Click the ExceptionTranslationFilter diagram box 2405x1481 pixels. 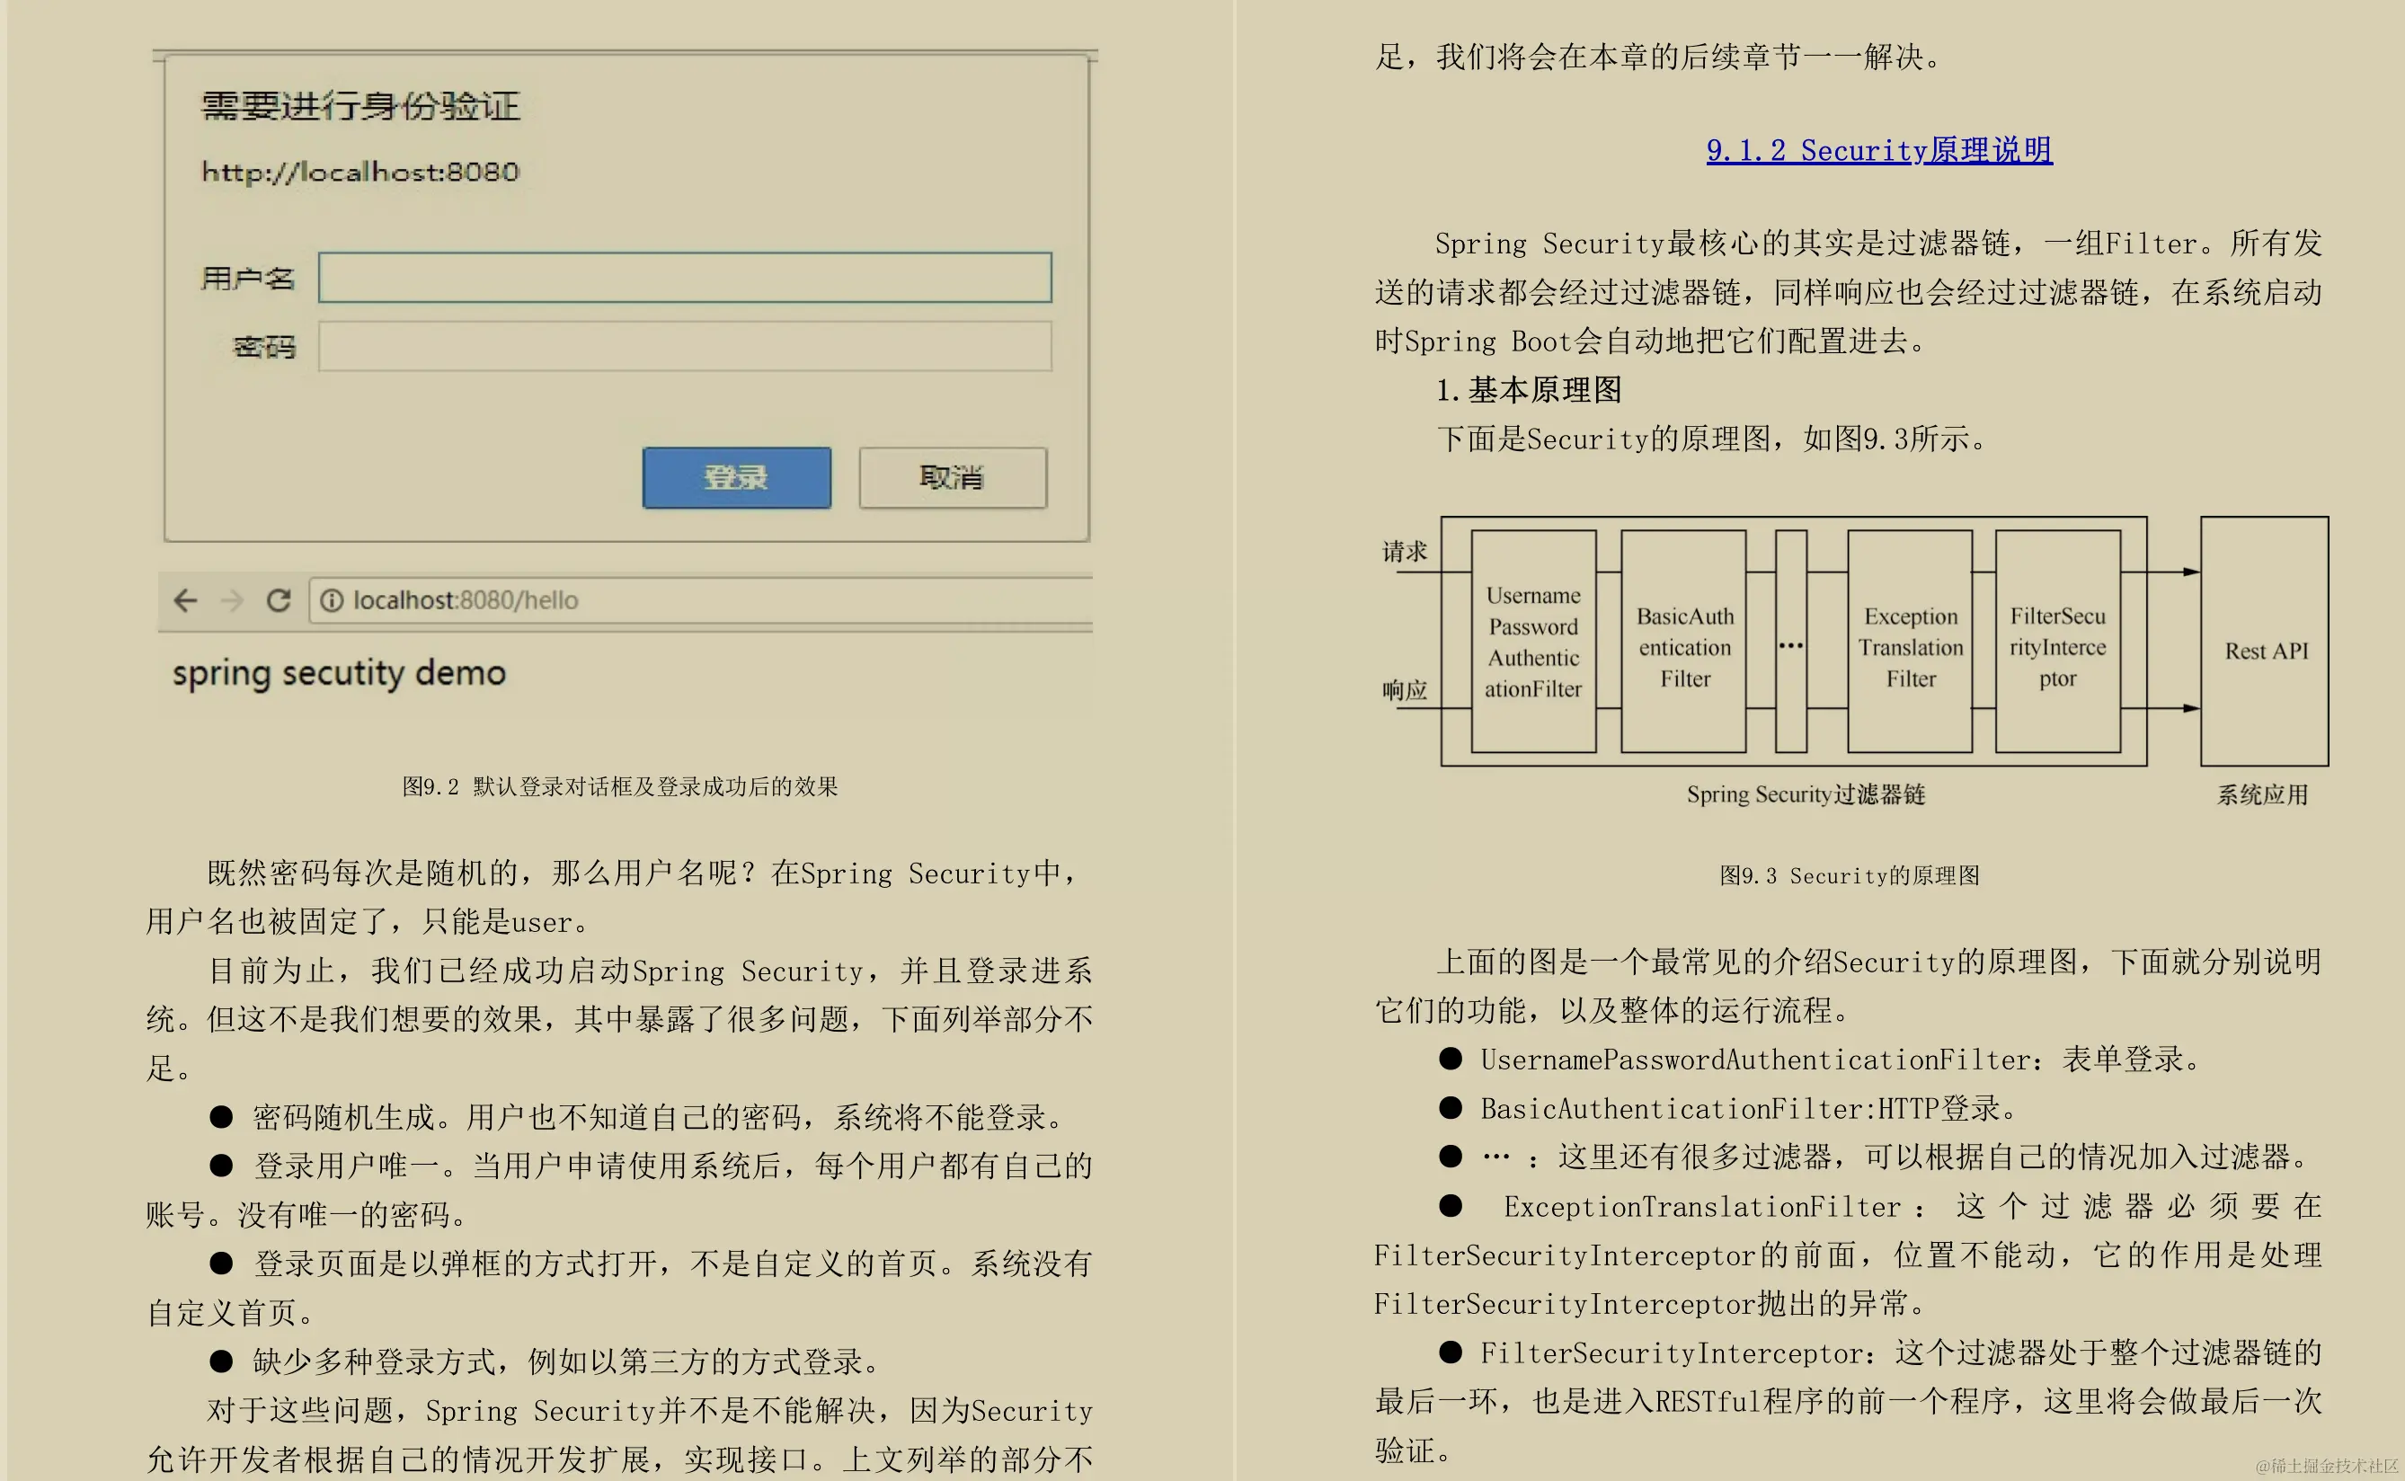[x=1911, y=642]
